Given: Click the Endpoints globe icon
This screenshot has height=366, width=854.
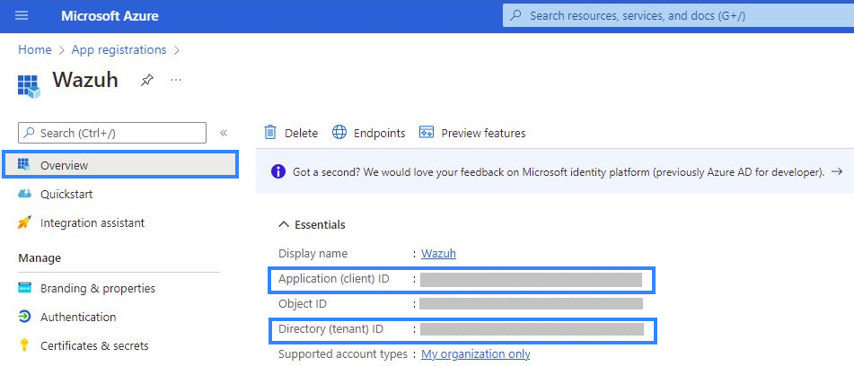Looking at the screenshot, I should click(x=339, y=133).
